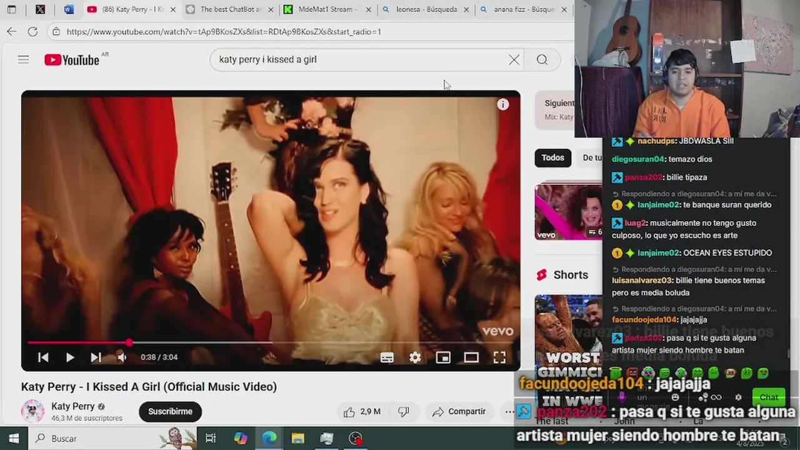Focus the browser address bar URL
This screenshot has width=800, height=450.
tap(224, 31)
